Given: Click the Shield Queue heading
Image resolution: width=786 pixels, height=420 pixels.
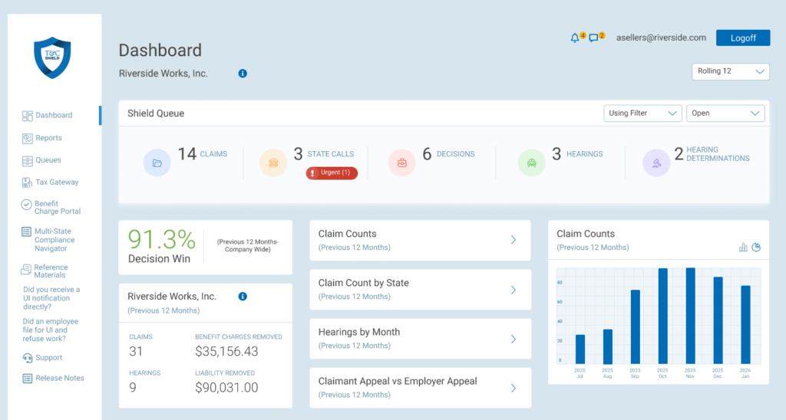Looking at the screenshot, I should pos(156,113).
